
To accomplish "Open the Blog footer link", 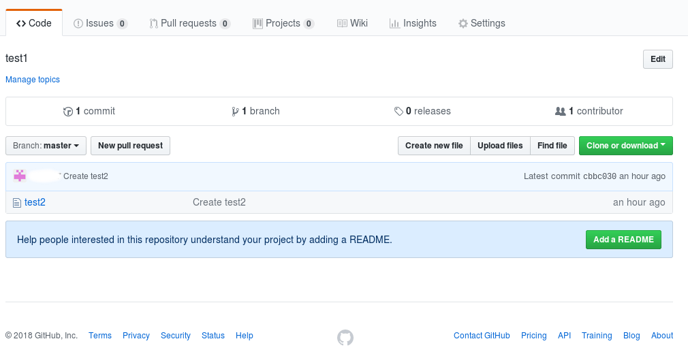I will [631, 336].
